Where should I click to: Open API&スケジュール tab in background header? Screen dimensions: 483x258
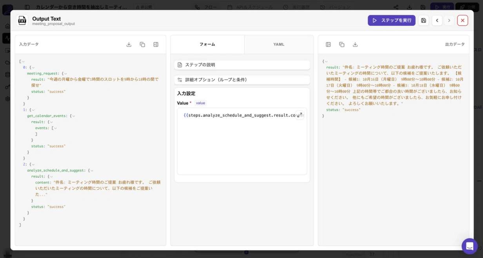click(x=251, y=7)
